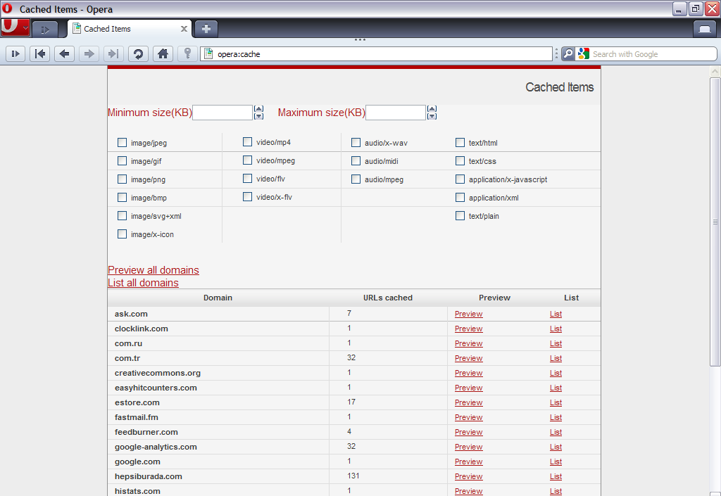
Task: Open the List all domains link
Action: click(x=143, y=283)
